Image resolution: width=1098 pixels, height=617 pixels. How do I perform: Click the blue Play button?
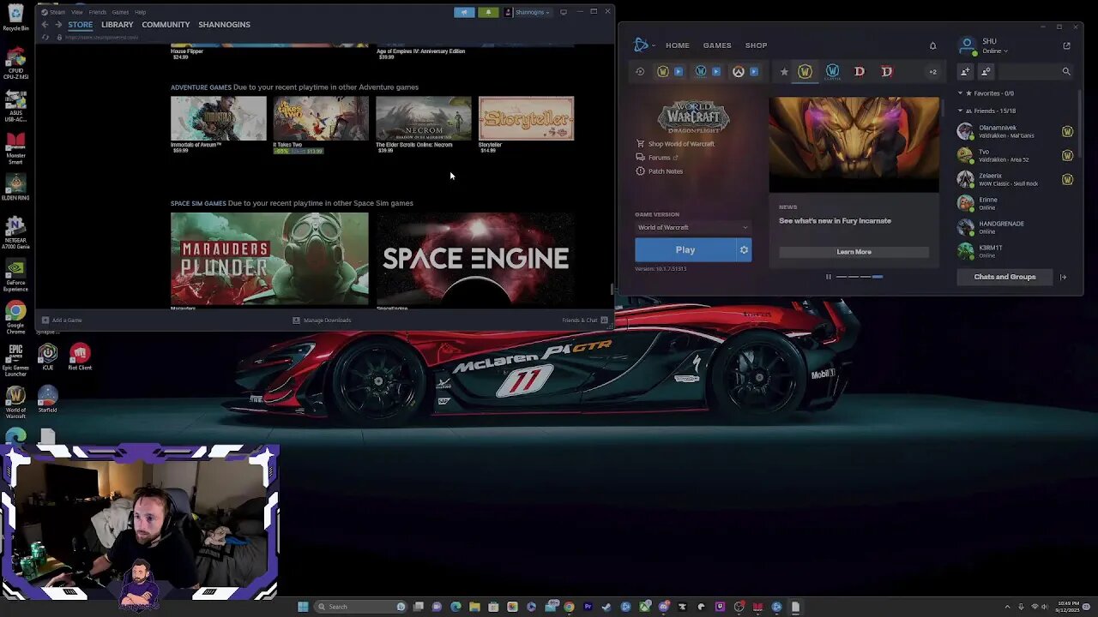685,250
